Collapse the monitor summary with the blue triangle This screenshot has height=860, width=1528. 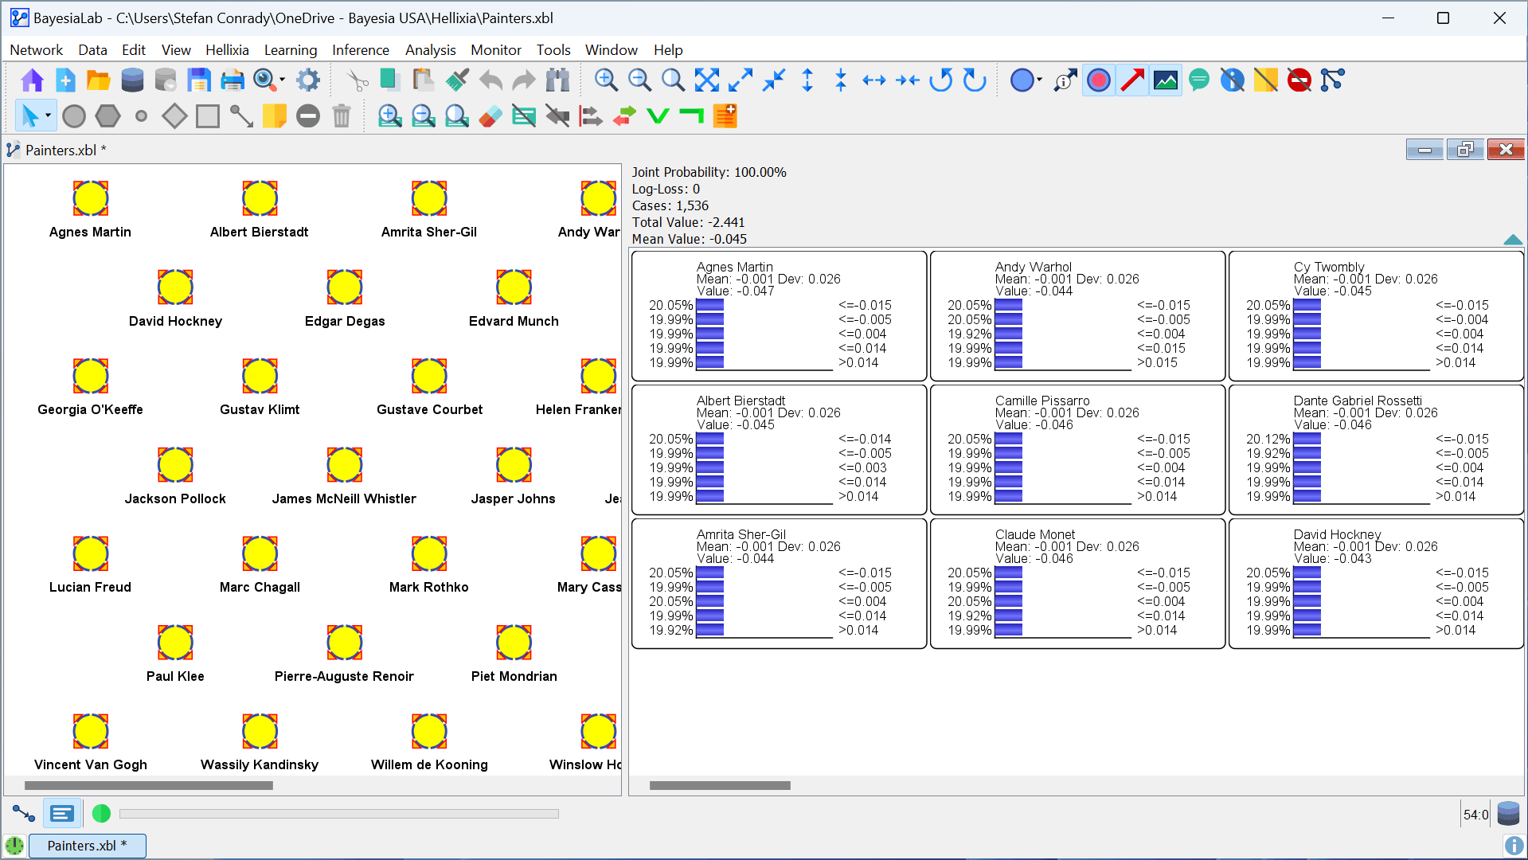click(1513, 240)
